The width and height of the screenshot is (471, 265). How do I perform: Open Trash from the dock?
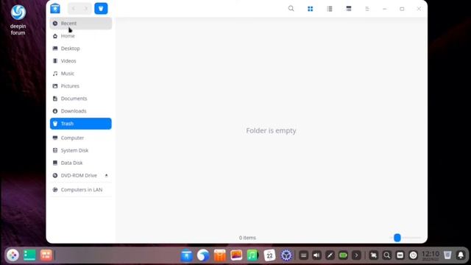(447, 255)
